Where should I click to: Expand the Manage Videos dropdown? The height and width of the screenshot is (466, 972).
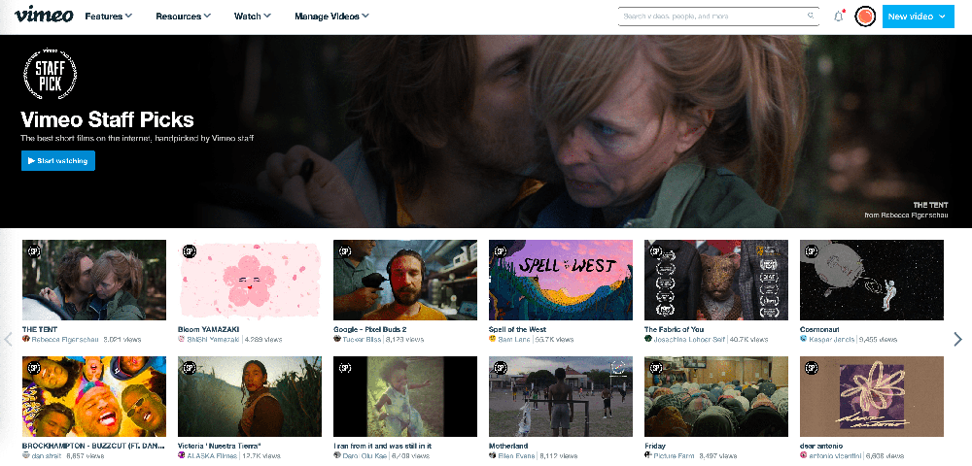(331, 17)
